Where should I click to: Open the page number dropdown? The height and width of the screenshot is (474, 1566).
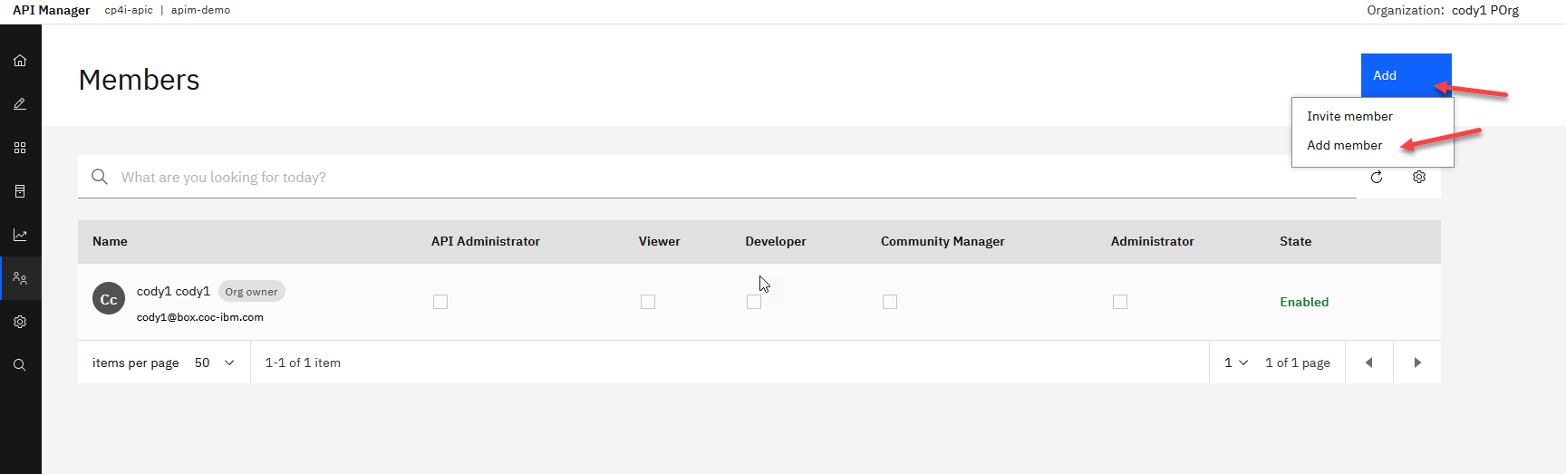pos(1236,363)
